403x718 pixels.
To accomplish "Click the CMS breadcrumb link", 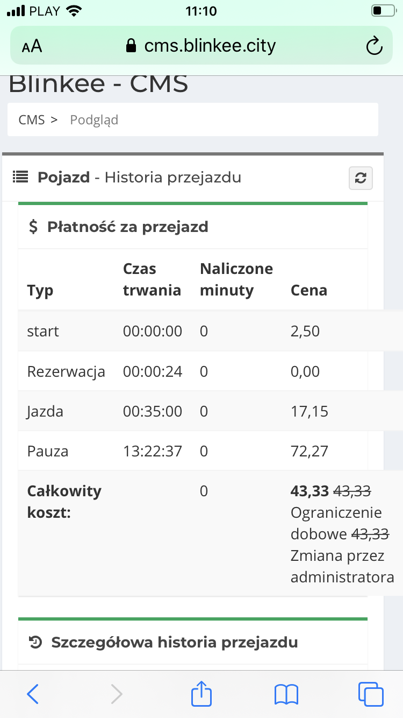I will tap(31, 119).
